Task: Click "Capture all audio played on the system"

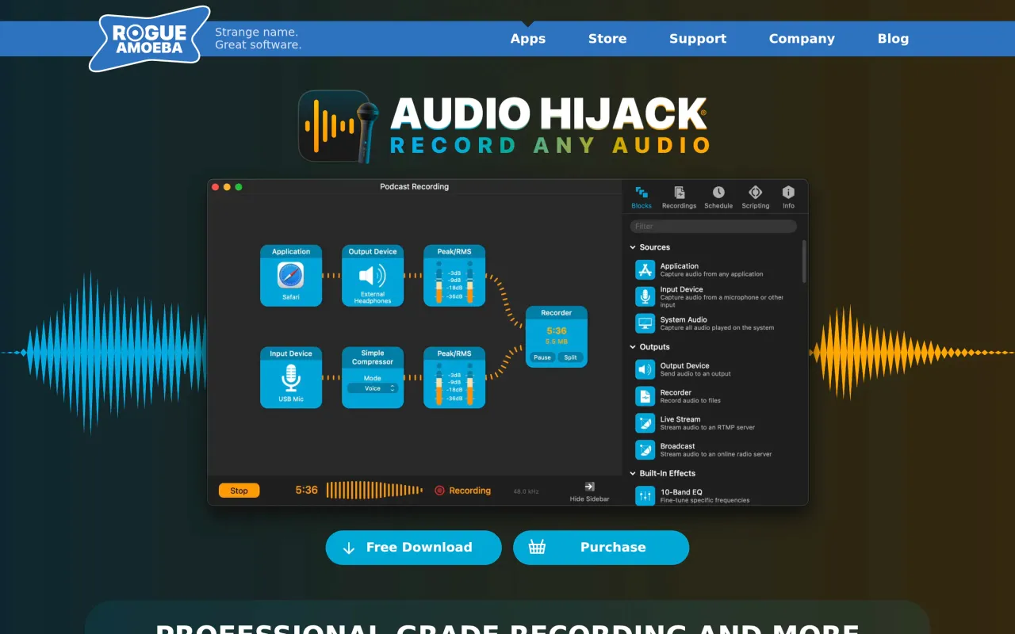Action: click(717, 328)
